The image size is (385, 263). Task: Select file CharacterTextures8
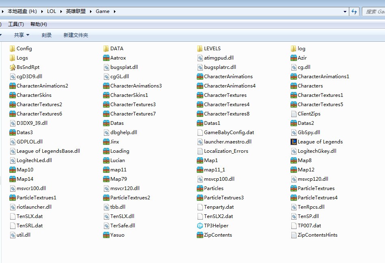(x=223, y=114)
